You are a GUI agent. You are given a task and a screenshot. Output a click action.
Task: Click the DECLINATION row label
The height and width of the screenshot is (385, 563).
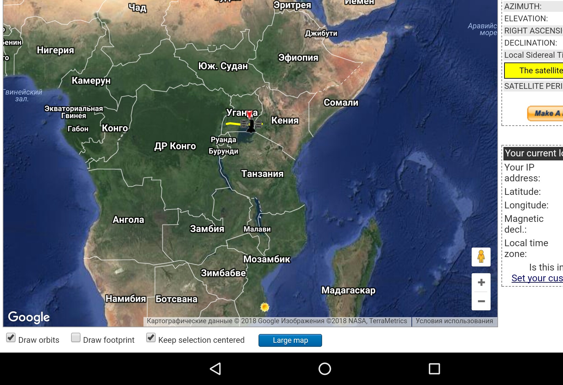[531, 43]
